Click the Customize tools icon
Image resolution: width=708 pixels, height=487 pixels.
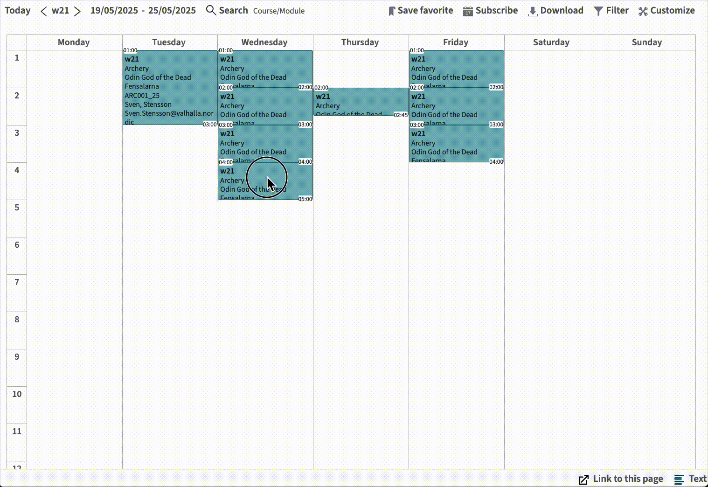tap(643, 11)
